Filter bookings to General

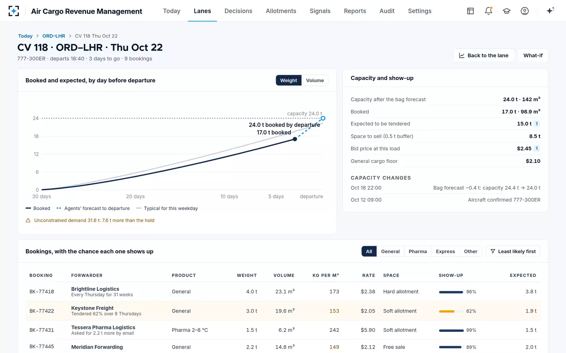tap(390, 251)
